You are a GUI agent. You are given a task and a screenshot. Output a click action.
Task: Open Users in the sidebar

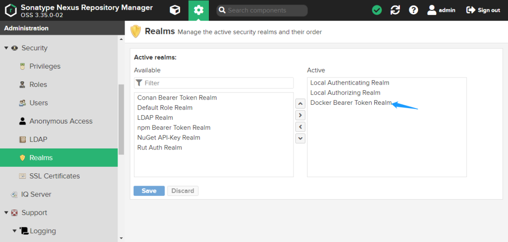click(x=39, y=103)
